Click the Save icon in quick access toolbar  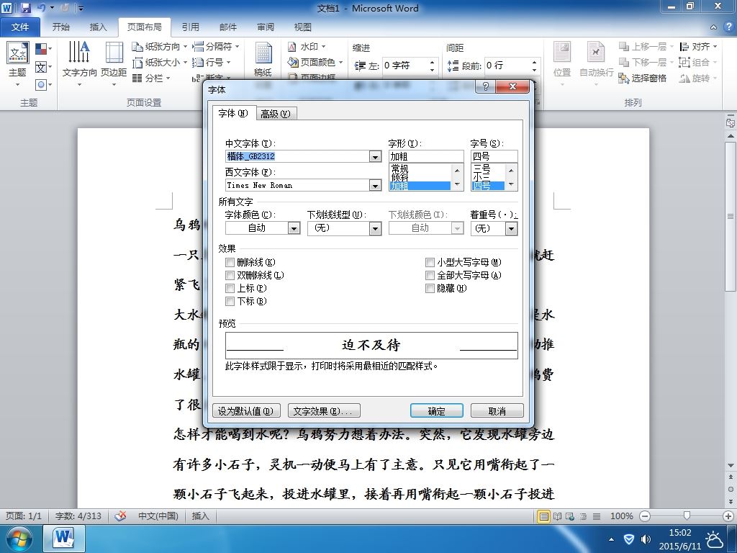pos(25,8)
